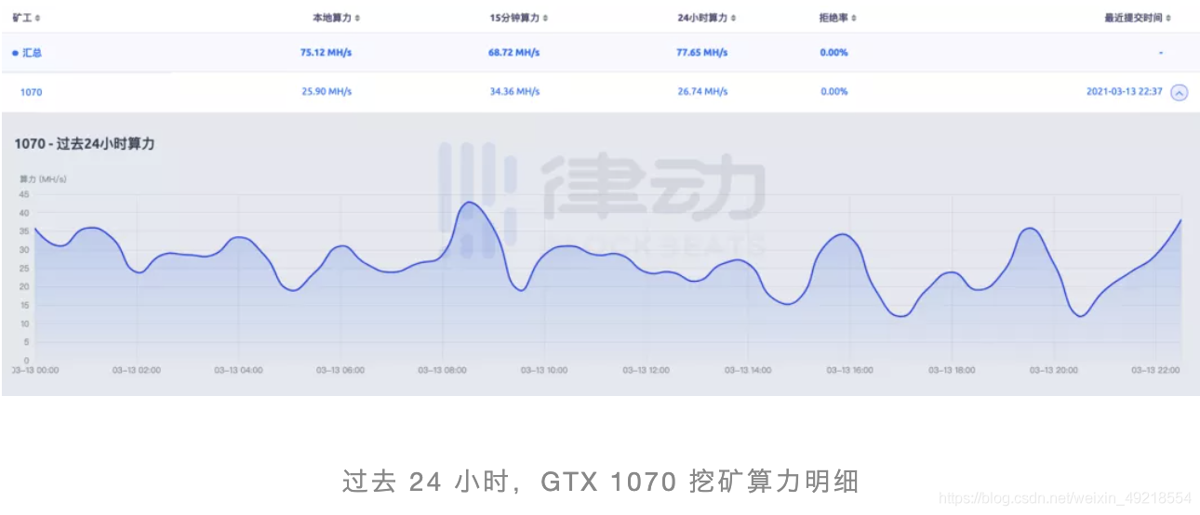Sort by 拒绝率 column header
The image size is (1200, 515).
click(x=838, y=18)
